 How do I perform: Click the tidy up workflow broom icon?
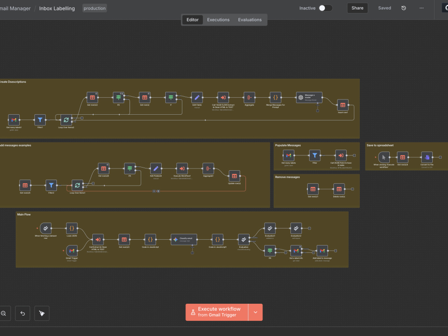click(x=42, y=313)
